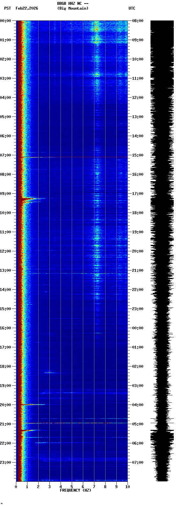Click the '07:00' UTC axis label
Screen dimensions: 176x507
click(137, 463)
